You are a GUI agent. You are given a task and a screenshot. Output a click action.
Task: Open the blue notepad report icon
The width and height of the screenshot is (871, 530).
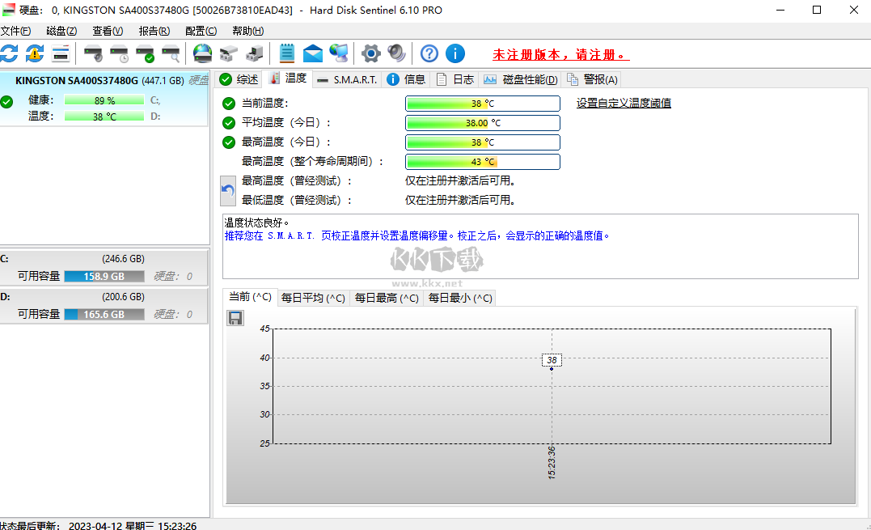coord(287,53)
